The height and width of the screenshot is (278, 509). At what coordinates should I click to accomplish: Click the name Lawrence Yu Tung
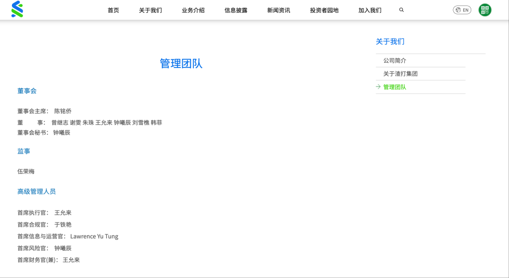click(x=94, y=236)
